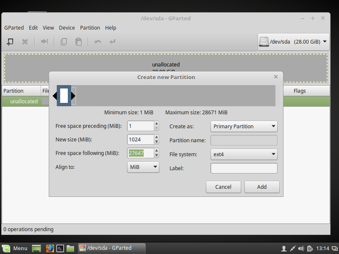The width and height of the screenshot is (339, 254).
Task: Click the Copy partition toolbar icon
Action: point(64,41)
